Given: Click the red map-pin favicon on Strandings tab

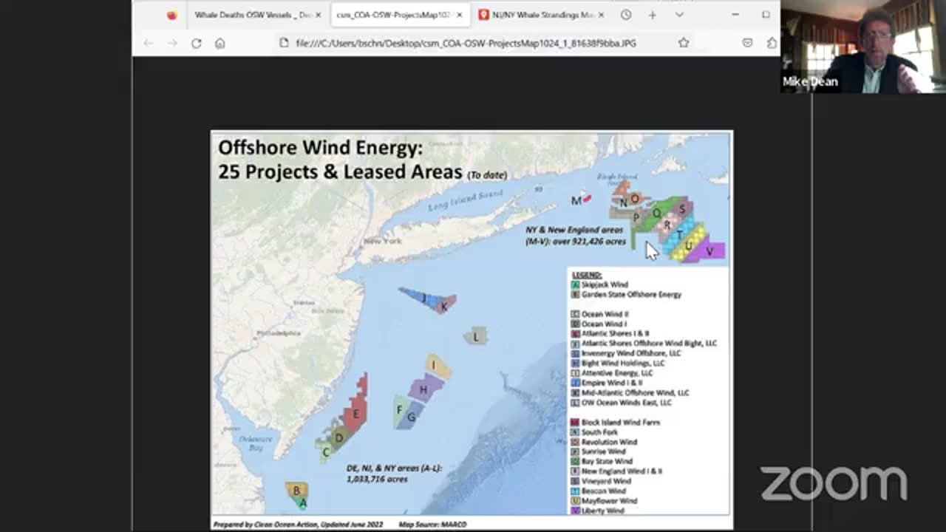Looking at the screenshot, I should [x=484, y=15].
